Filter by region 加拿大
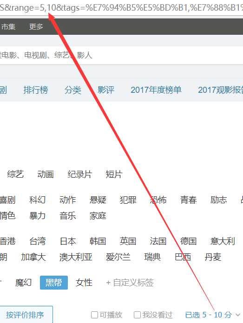This screenshot has width=243, height=323. (x=33, y=257)
